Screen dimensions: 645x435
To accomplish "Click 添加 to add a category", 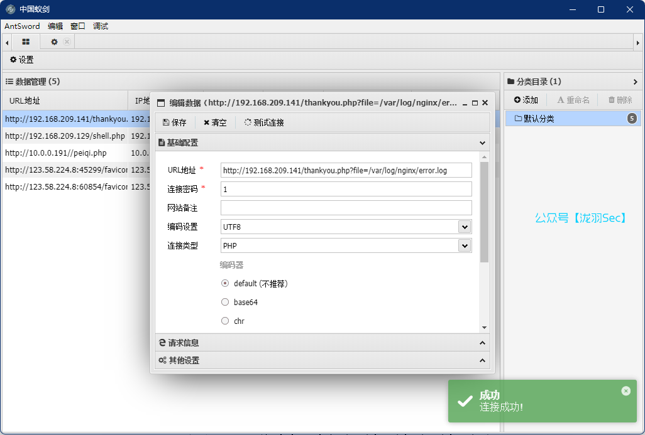I will point(526,100).
